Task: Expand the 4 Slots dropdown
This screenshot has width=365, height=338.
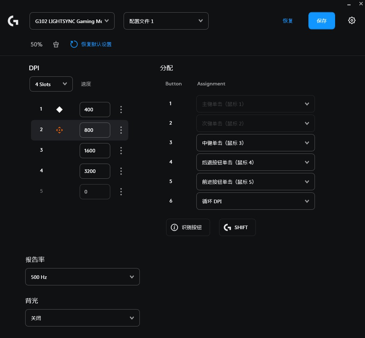Action: pos(51,84)
